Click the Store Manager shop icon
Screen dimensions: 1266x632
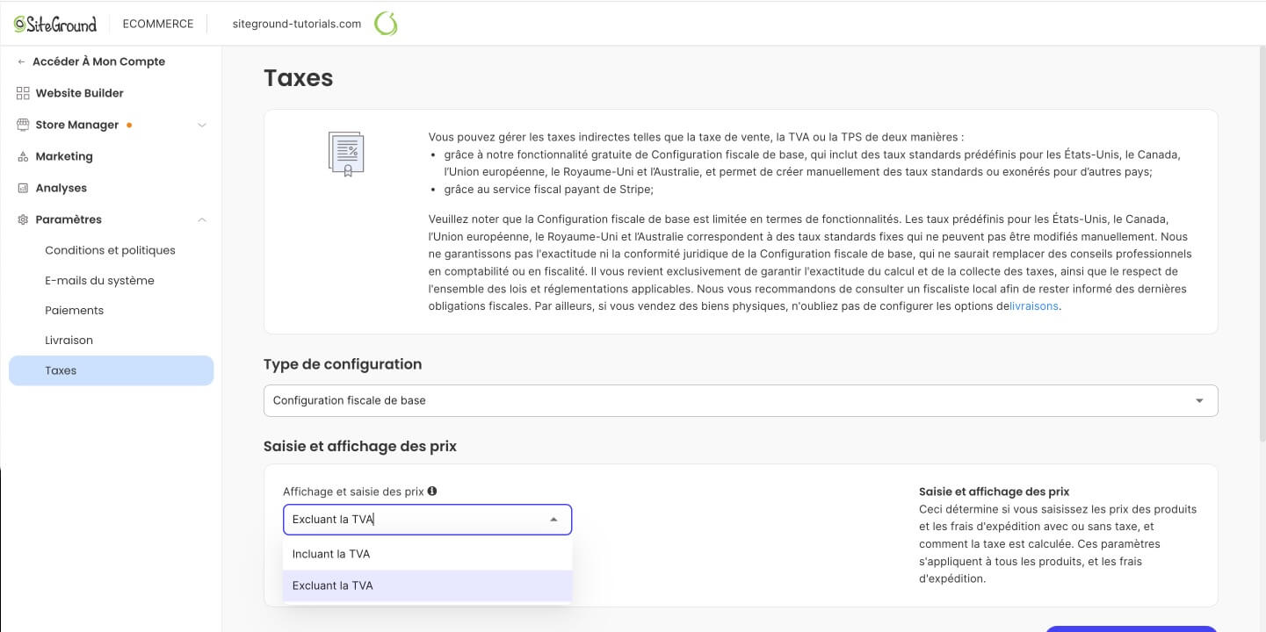(23, 125)
